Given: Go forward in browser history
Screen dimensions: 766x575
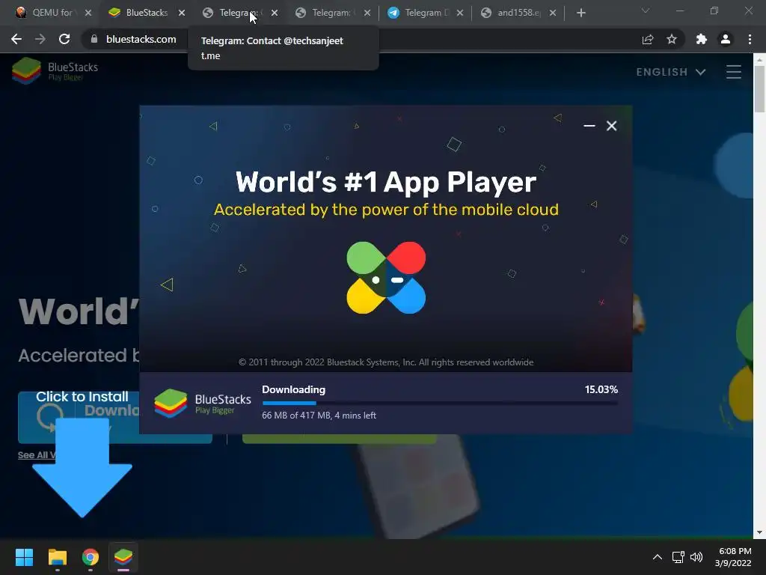Looking at the screenshot, I should point(40,39).
